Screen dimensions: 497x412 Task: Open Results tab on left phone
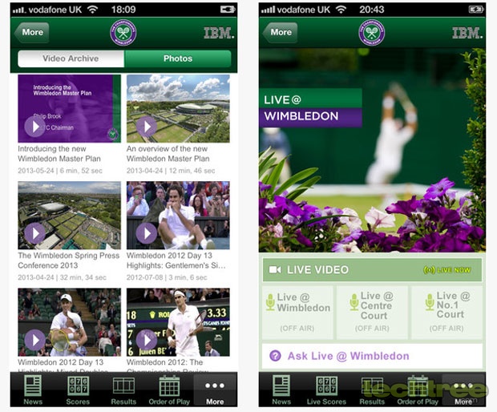tap(123, 390)
